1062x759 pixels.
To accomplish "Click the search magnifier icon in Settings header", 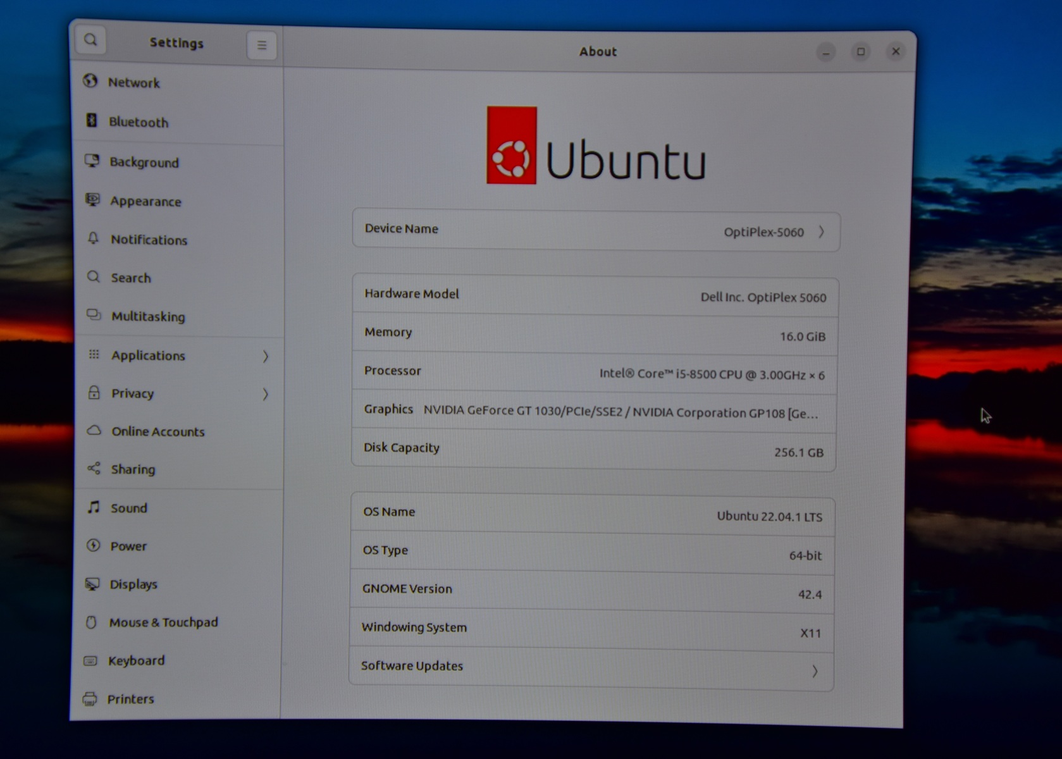I will pos(90,40).
